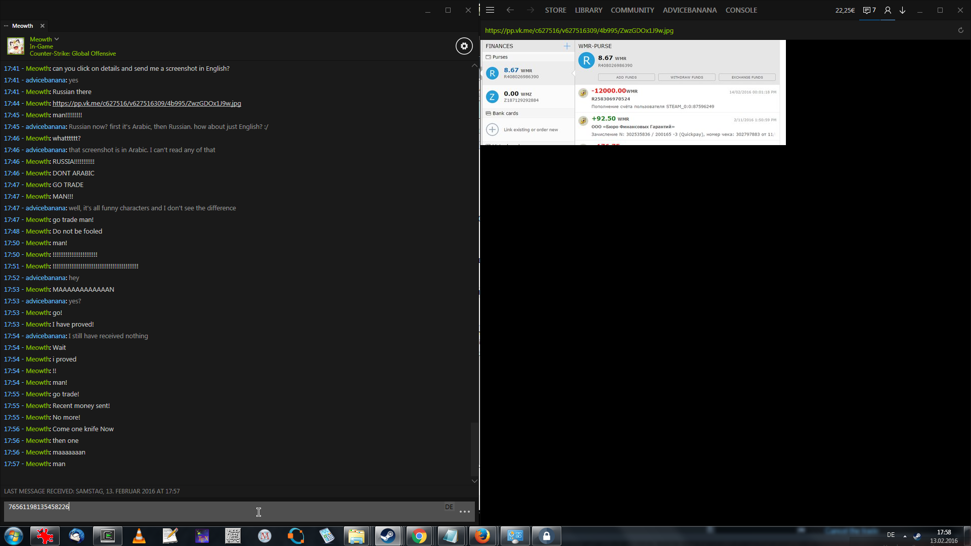Open emoticon options three-dots button

pos(464,512)
